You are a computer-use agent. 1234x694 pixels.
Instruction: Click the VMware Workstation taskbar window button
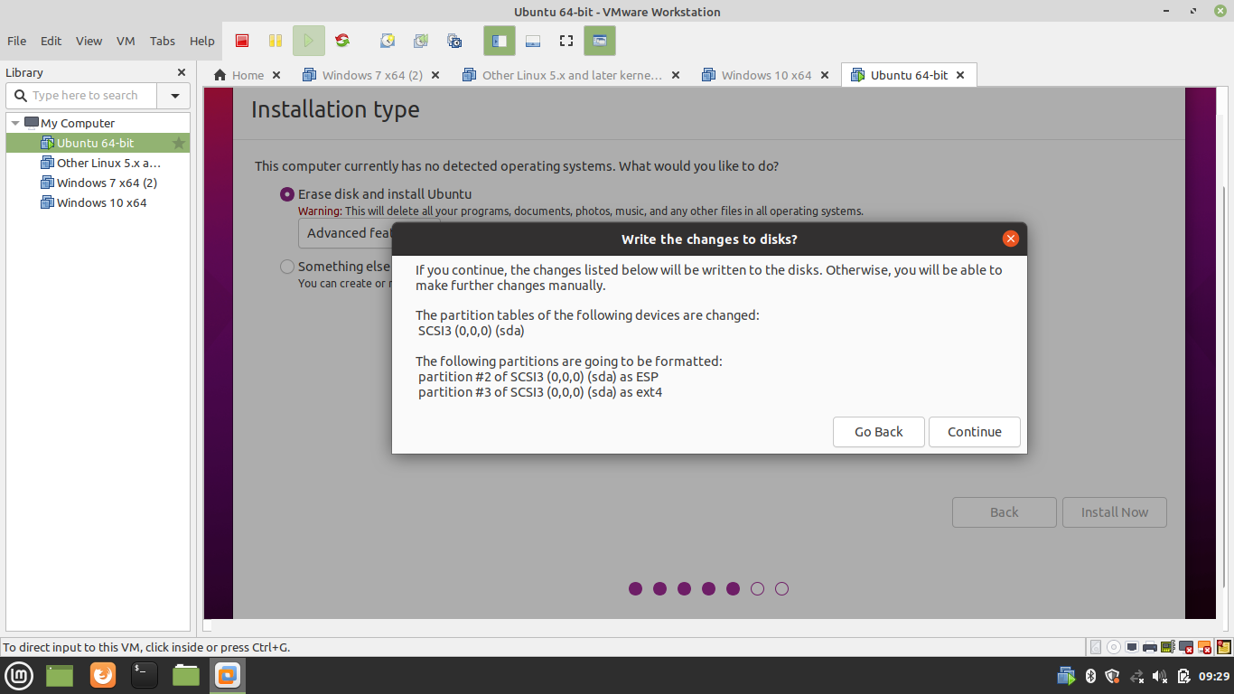[x=228, y=675]
